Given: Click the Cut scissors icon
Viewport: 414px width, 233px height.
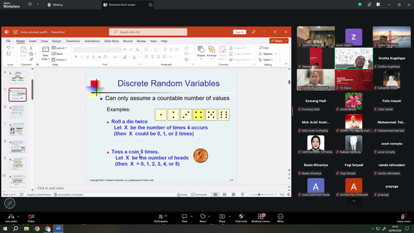Looking at the screenshot, I should click(x=31, y=48).
